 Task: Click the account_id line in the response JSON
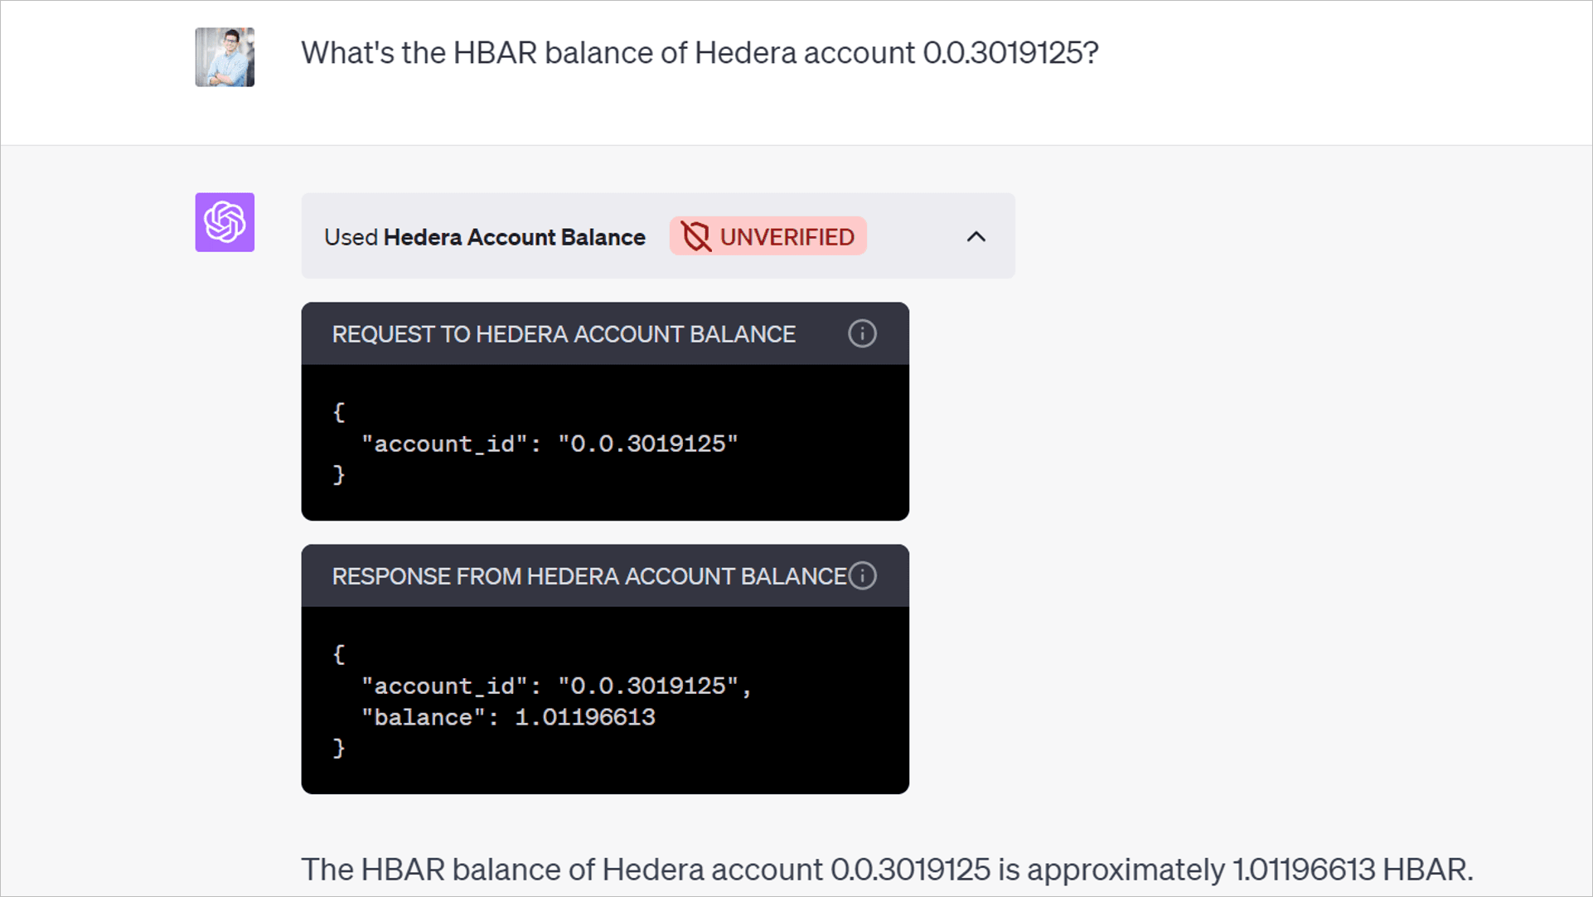click(555, 686)
